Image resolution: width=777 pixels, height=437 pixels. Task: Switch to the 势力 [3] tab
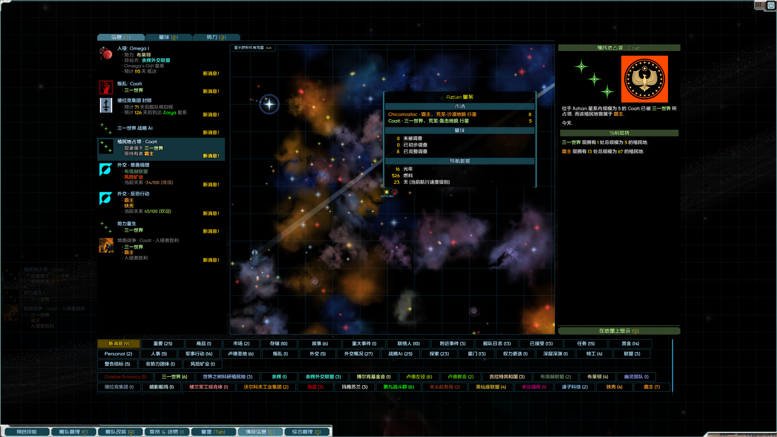[216, 37]
